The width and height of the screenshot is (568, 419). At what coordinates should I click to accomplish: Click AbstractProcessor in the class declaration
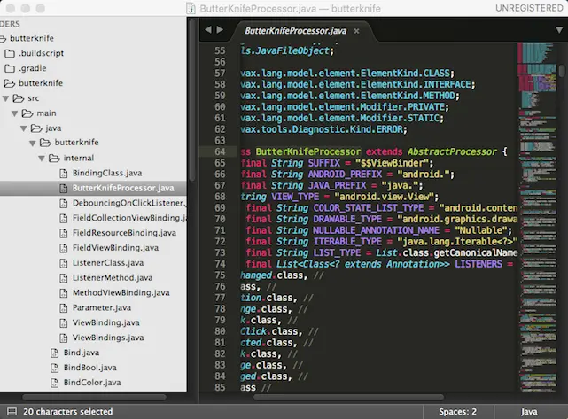point(452,151)
